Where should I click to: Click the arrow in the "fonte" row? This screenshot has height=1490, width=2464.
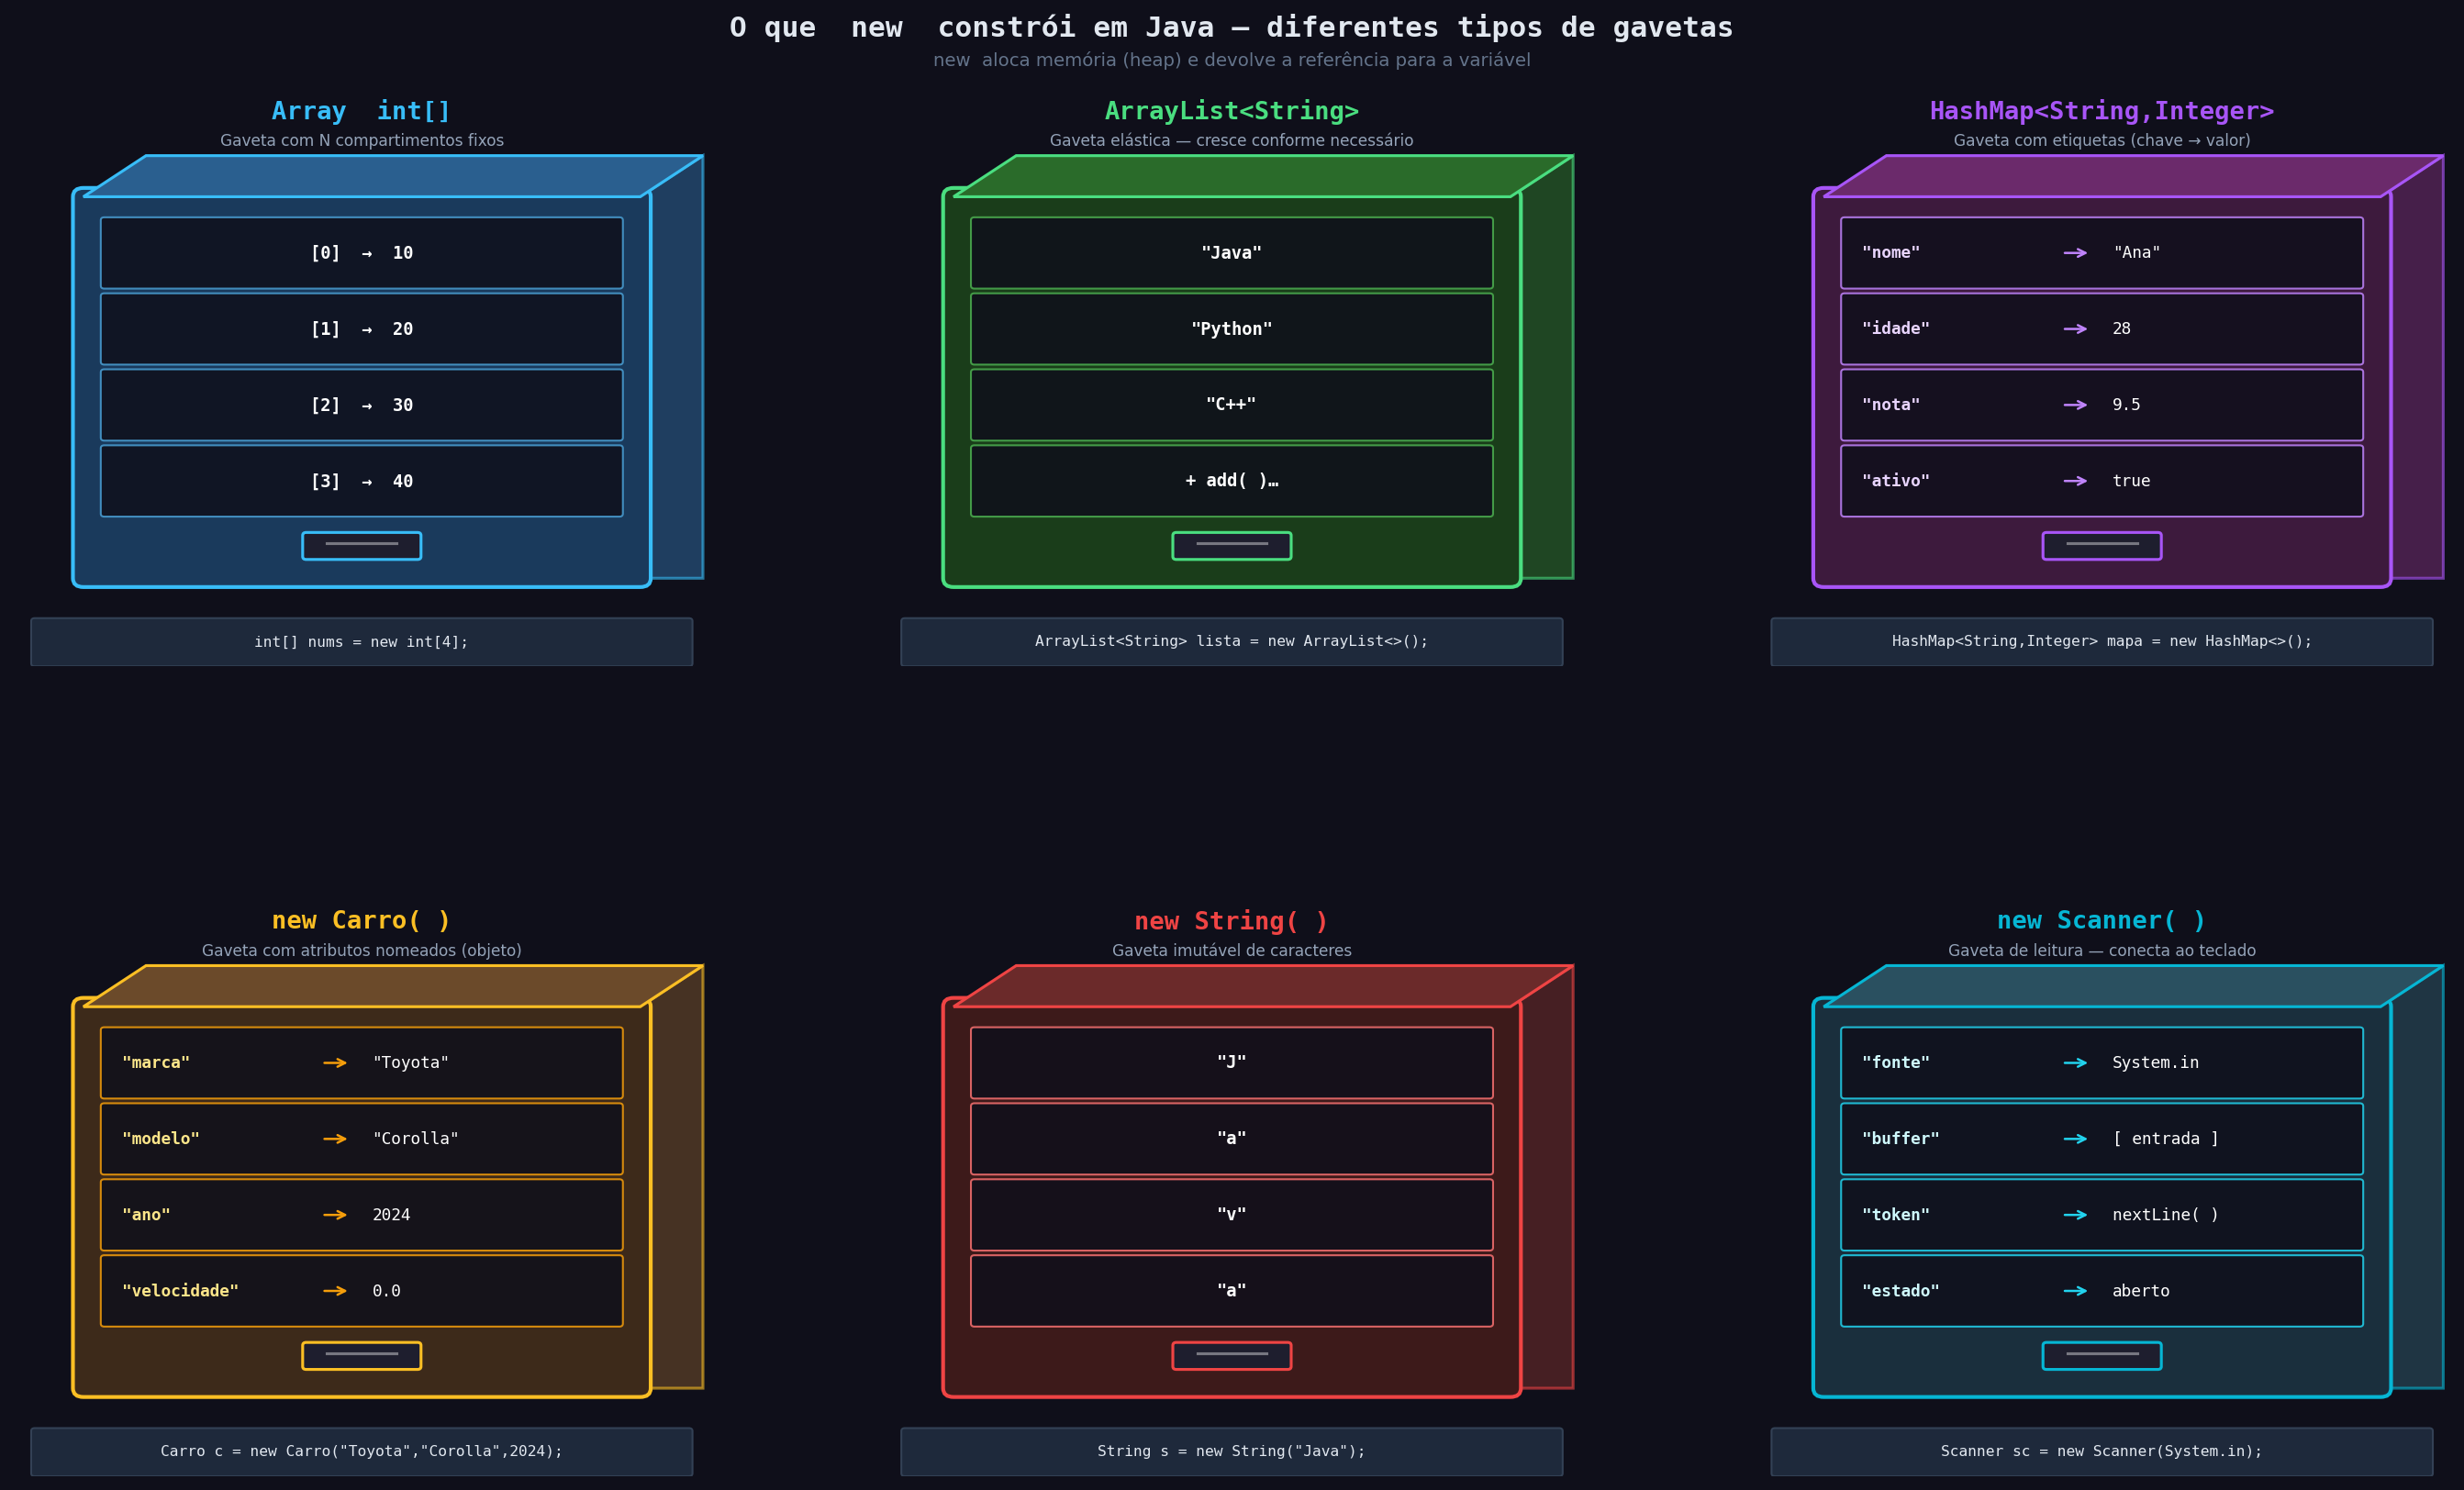[x=2075, y=1063]
